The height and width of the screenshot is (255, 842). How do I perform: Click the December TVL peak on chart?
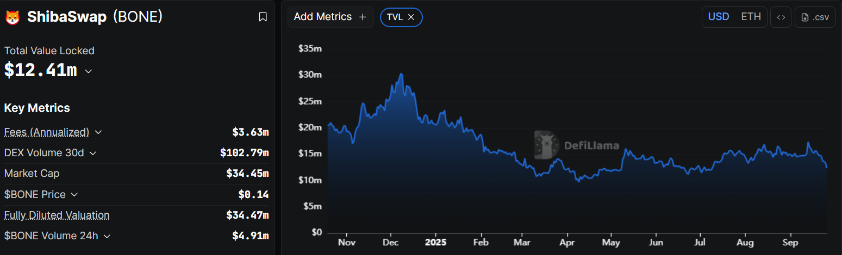click(x=401, y=74)
